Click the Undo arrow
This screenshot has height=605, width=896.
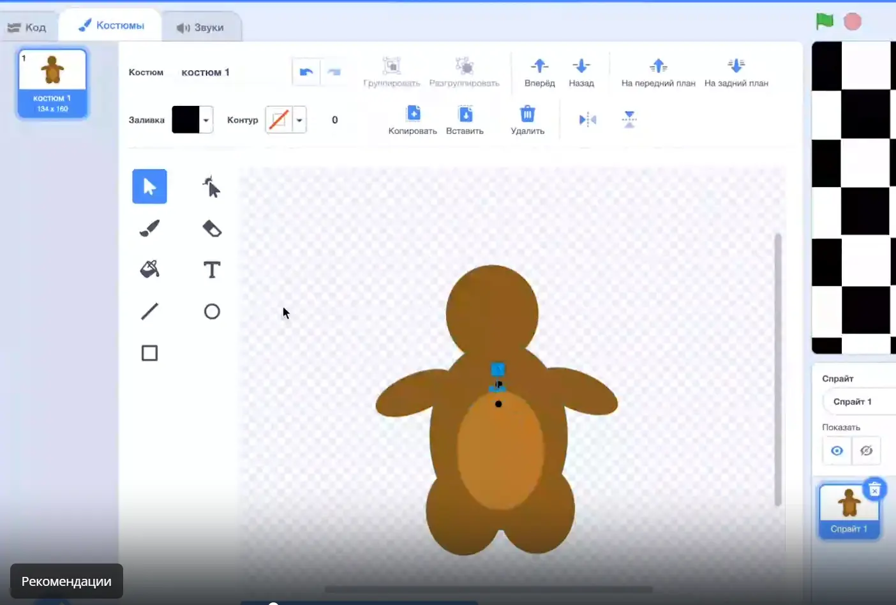306,72
